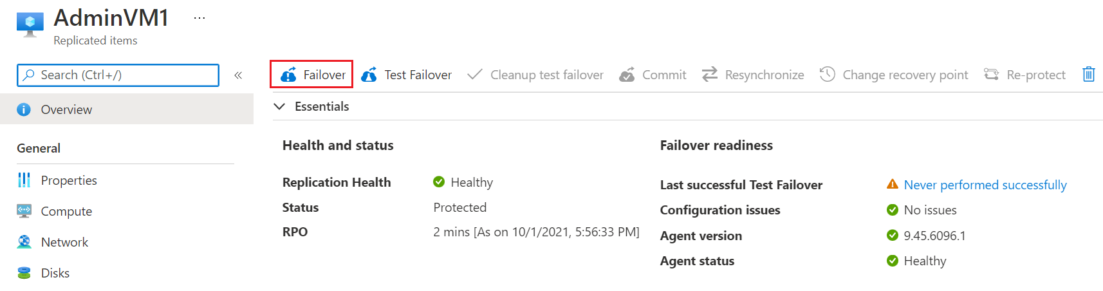Open the Overview menu item
1103x291 pixels.
(x=66, y=109)
